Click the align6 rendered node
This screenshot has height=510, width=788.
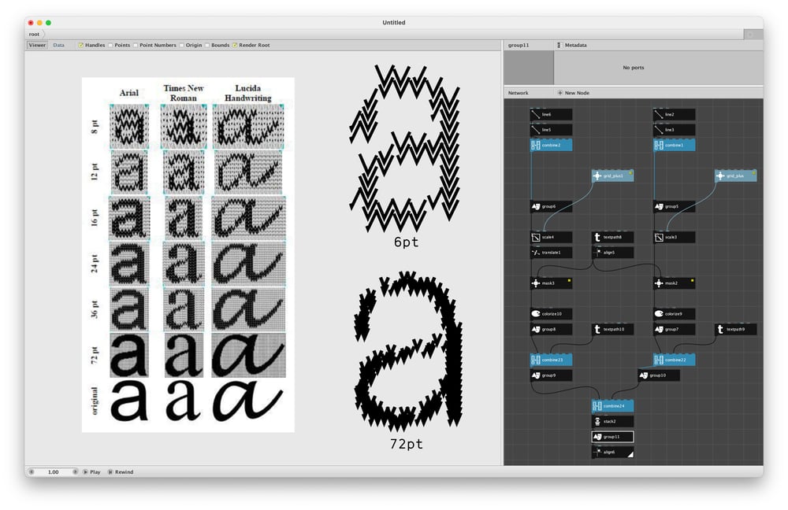click(612, 453)
